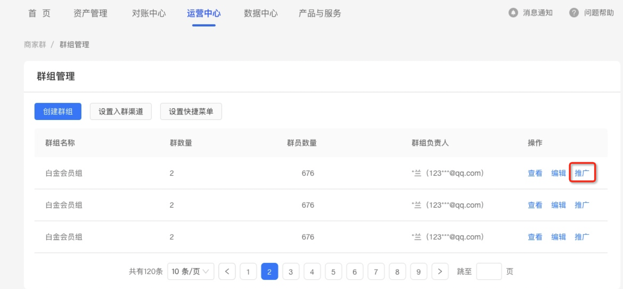
Task: Click the notification bell icon
Action: [x=513, y=13]
